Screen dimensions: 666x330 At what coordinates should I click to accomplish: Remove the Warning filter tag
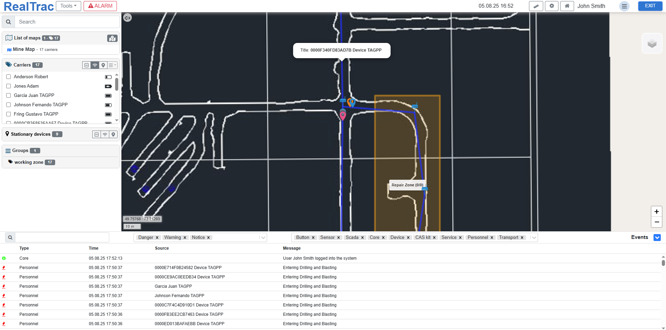185,238
